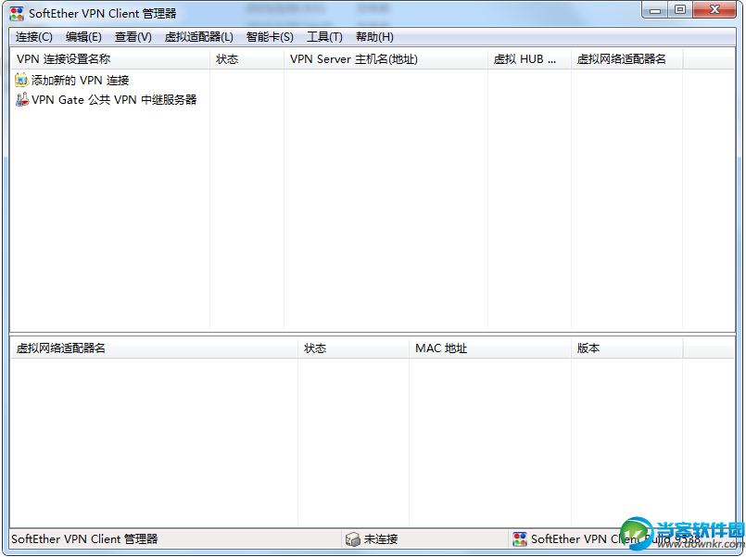746x557 pixels.
Task: Click the SoftEther app icon in title bar
Action: 17,13
